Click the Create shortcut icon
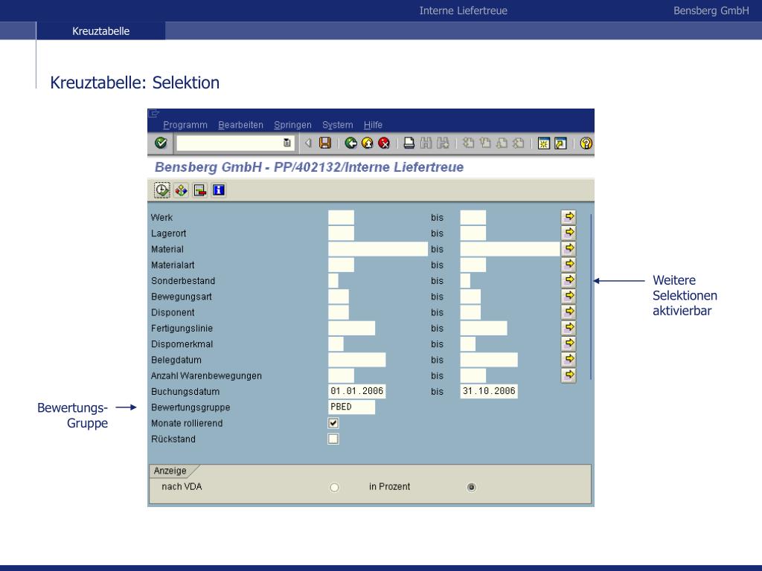Viewport: 762px width, 571px height. coord(560,143)
